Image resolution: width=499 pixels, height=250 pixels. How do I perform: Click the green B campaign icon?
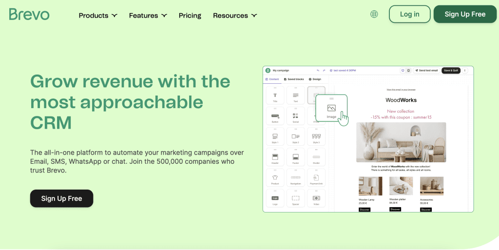268,71
